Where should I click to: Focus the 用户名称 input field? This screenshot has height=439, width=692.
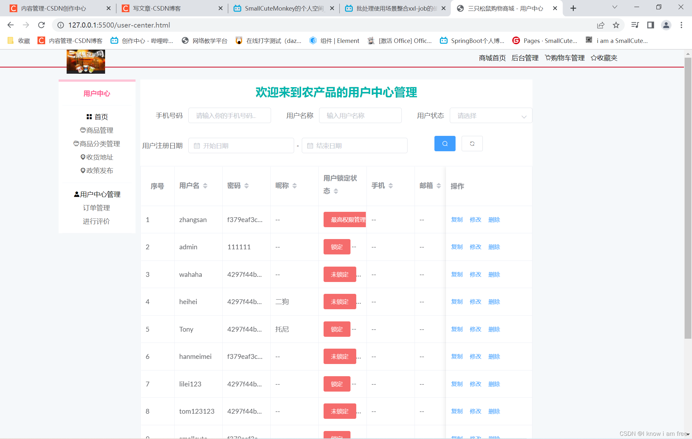pos(360,115)
